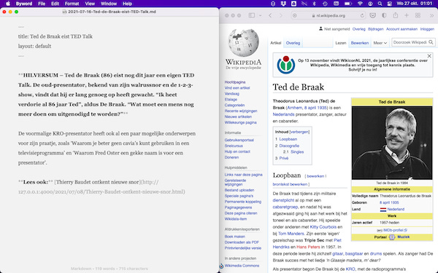The width and height of the screenshot is (438, 273).
Task: Click the markdown document icon in Byword title
Action: (x=64, y=12)
